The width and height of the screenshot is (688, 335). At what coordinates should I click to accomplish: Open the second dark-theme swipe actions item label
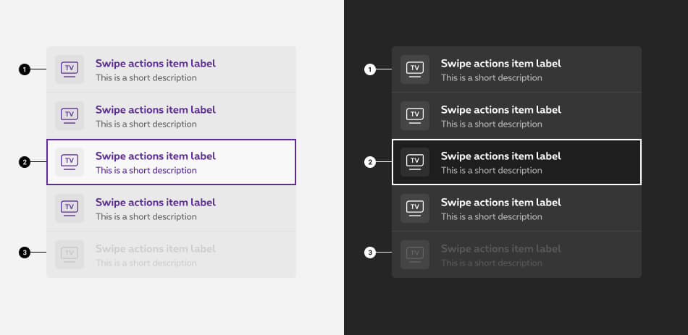pos(501,110)
